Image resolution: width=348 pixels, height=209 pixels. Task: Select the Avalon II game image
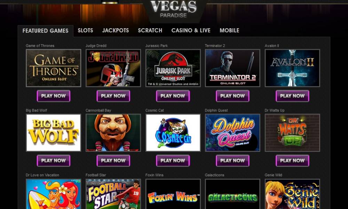coord(292,68)
